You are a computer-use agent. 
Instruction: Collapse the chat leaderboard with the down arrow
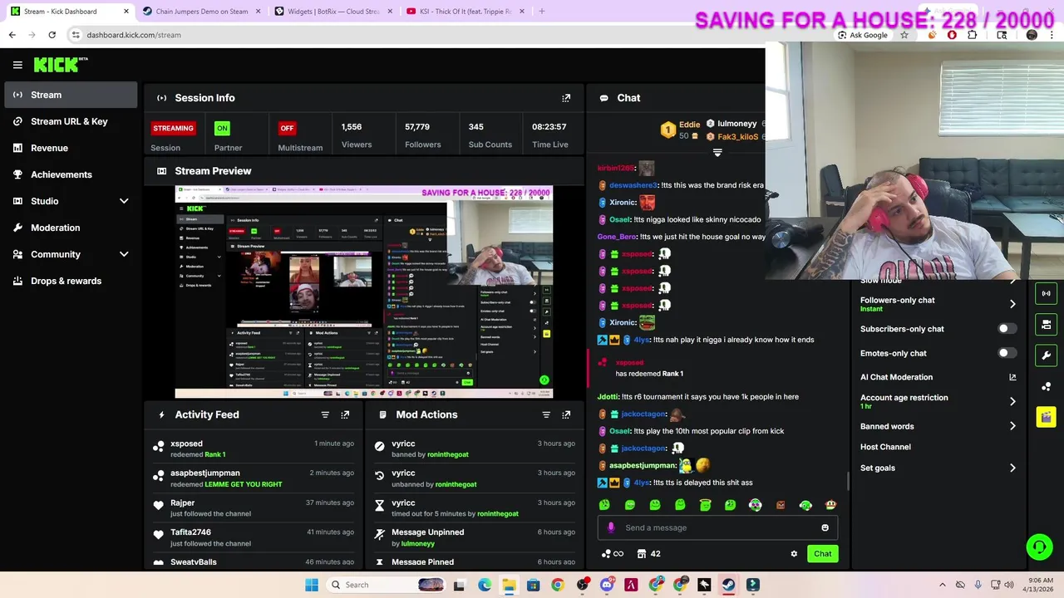[717, 153]
